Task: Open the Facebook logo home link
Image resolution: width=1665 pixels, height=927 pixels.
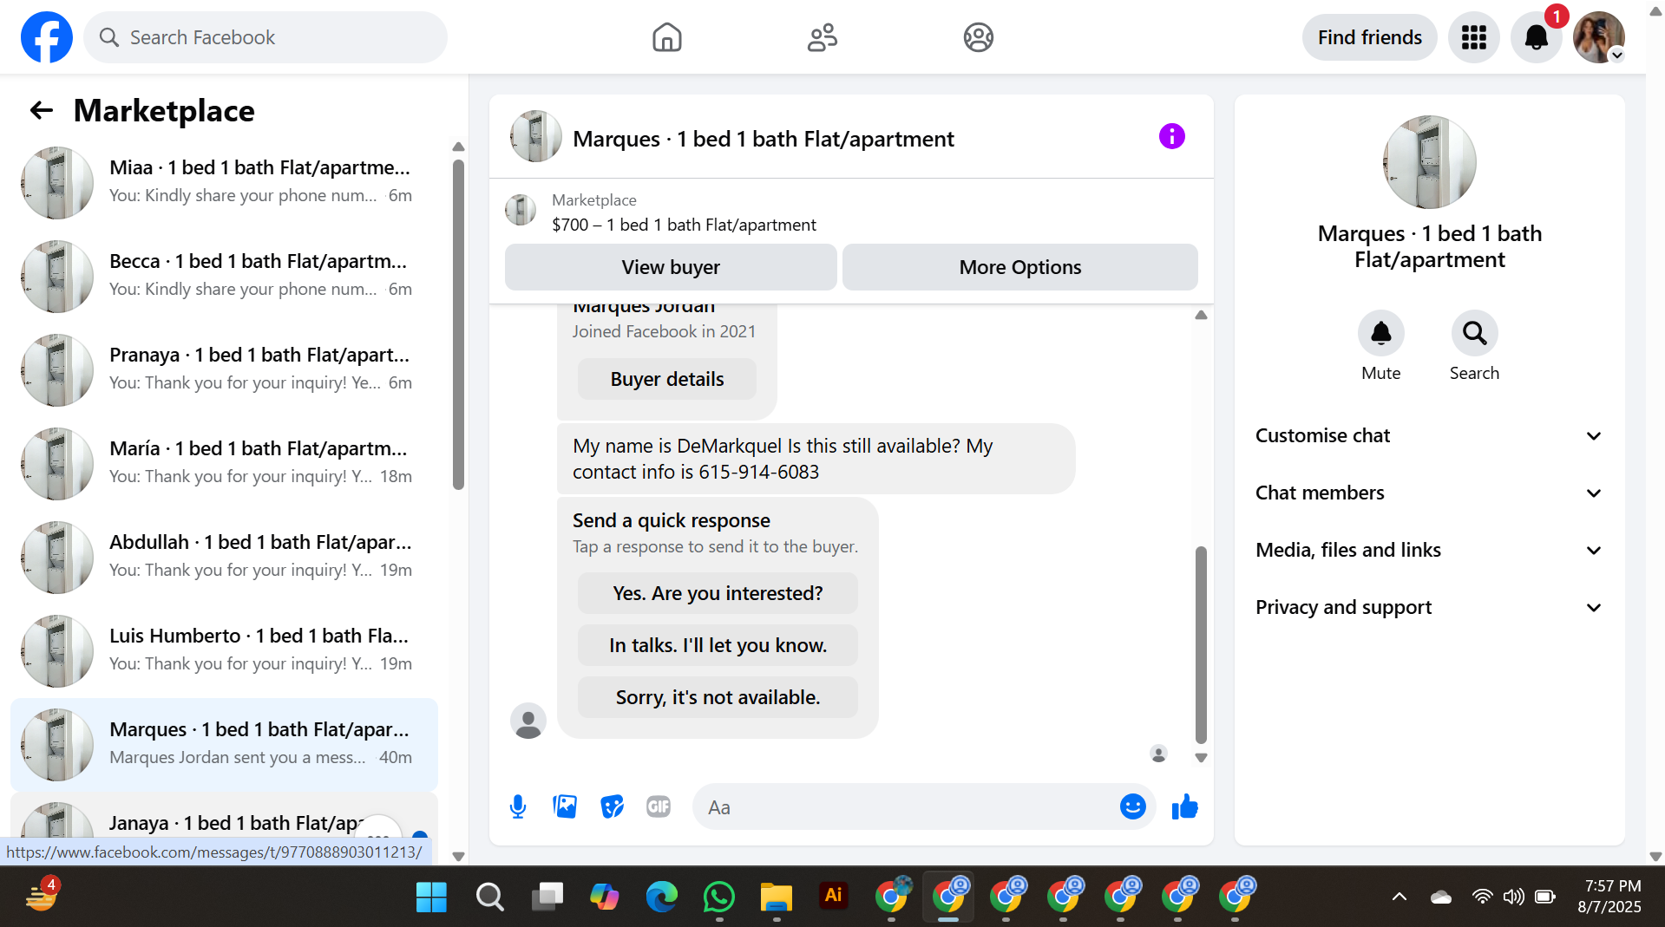Action: [x=47, y=37]
